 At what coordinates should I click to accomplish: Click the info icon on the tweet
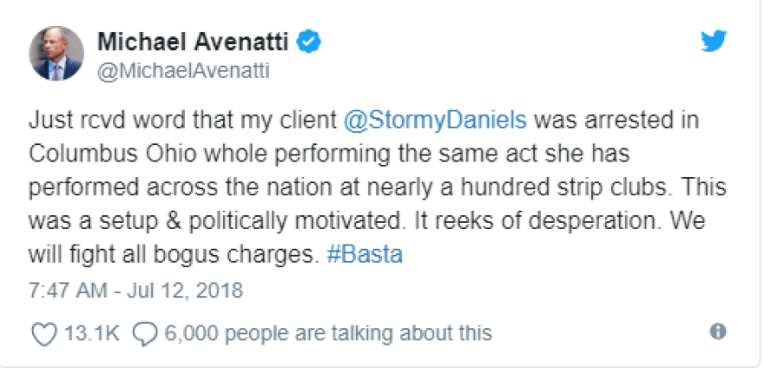tap(718, 331)
